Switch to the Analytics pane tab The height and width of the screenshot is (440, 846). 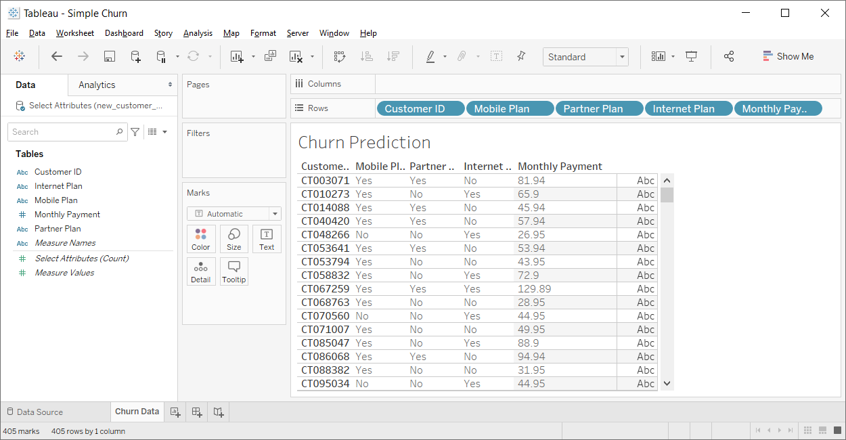click(x=97, y=85)
